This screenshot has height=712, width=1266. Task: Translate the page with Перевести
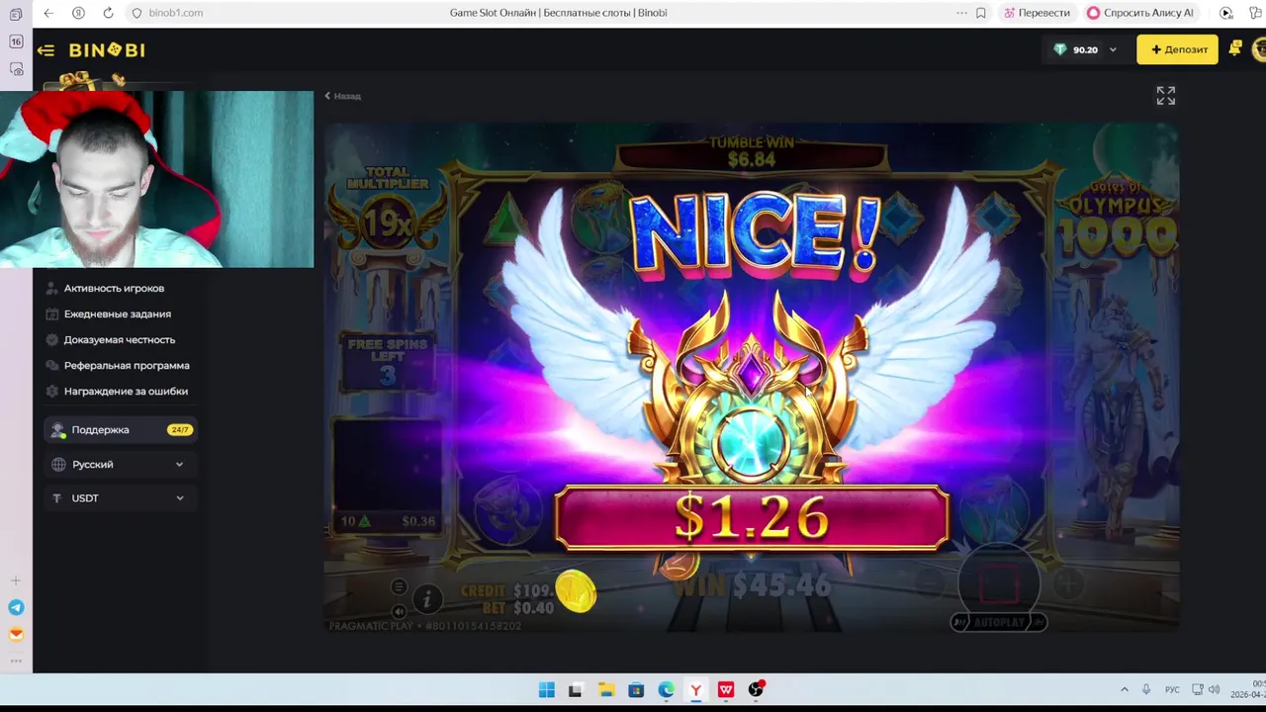tap(1037, 13)
